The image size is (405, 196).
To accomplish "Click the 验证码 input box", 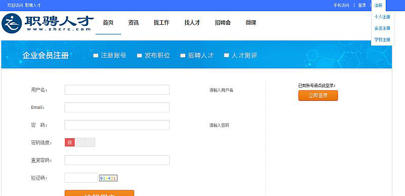I will 81,178.
